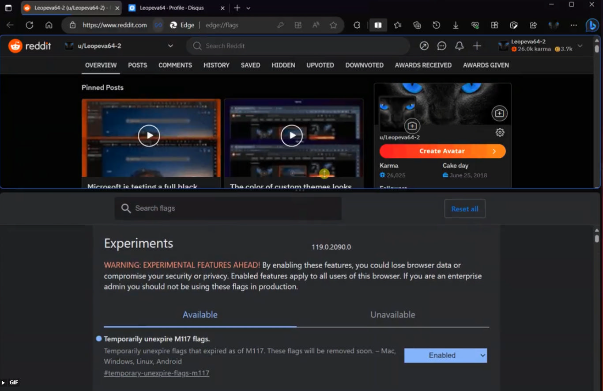Open the POSTS profile tab
This screenshot has height=391, width=603.
[x=137, y=65]
